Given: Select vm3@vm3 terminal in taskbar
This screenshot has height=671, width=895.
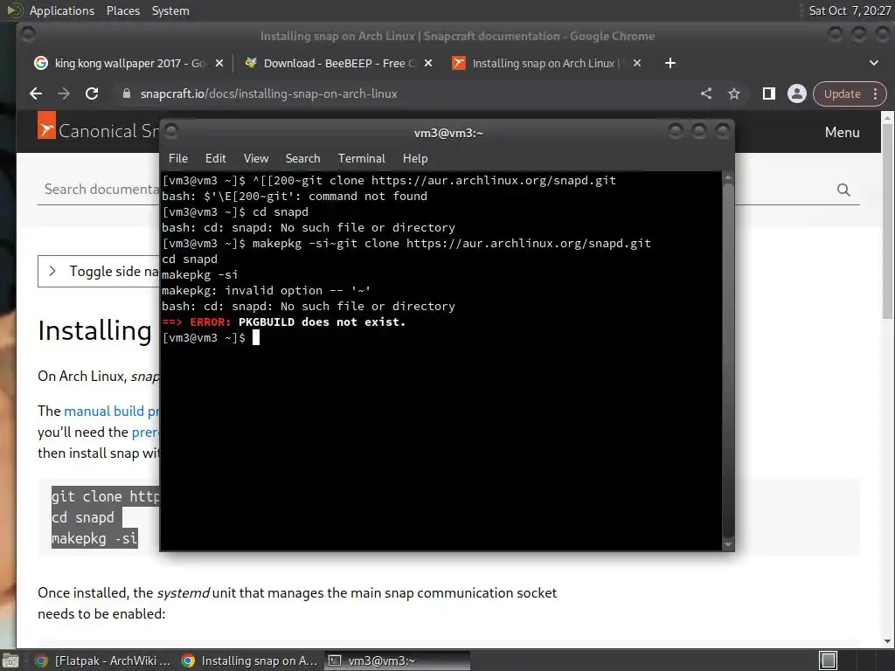Looking at the screenshot, I should point(398,661).
